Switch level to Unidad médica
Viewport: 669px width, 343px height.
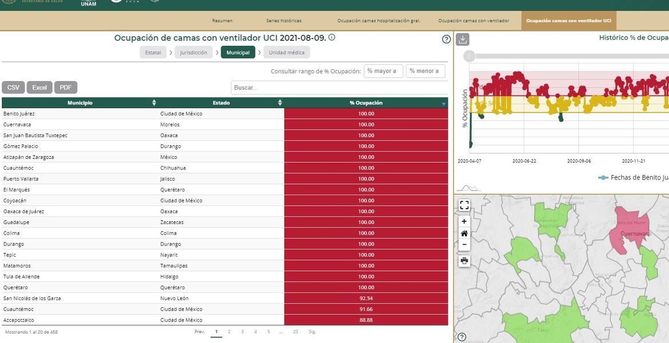point(286,53)
